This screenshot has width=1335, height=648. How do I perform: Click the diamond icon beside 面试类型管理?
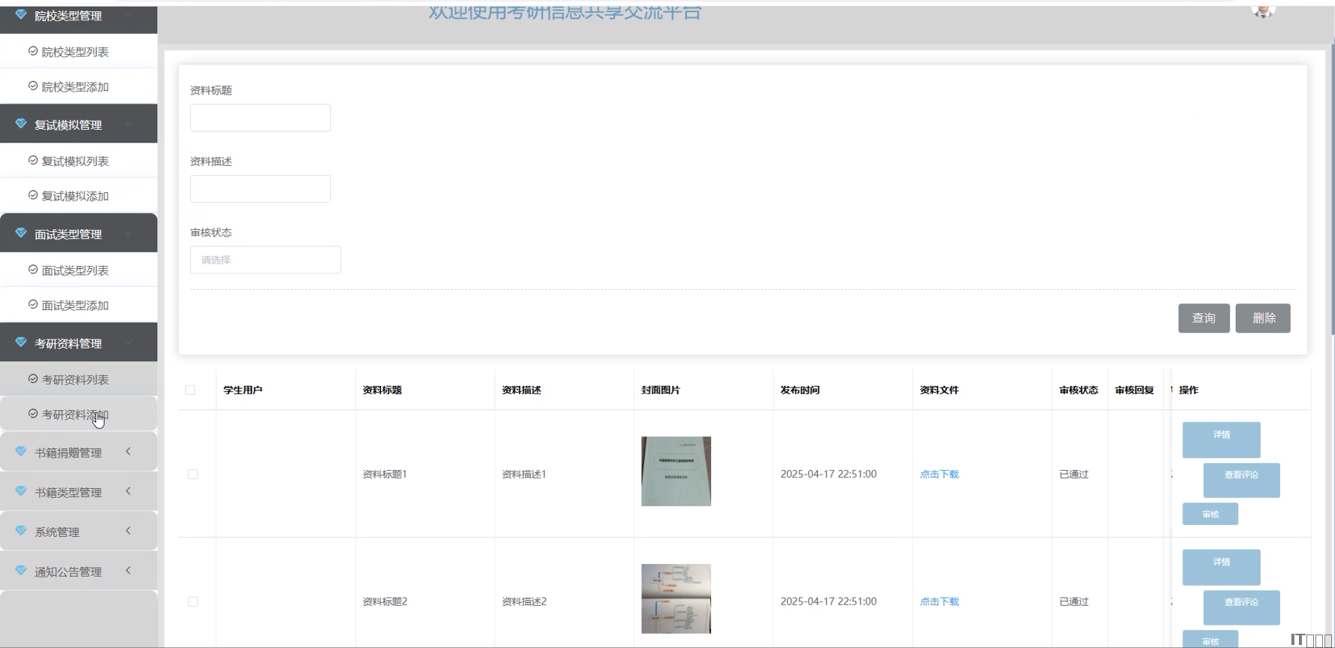pyautogui.click(x=21, y=234)
